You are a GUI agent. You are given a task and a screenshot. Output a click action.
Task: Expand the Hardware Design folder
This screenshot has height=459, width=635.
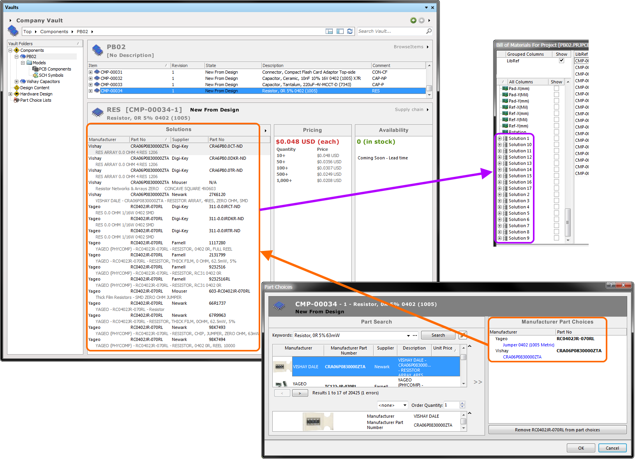click(x=11, y=94)
